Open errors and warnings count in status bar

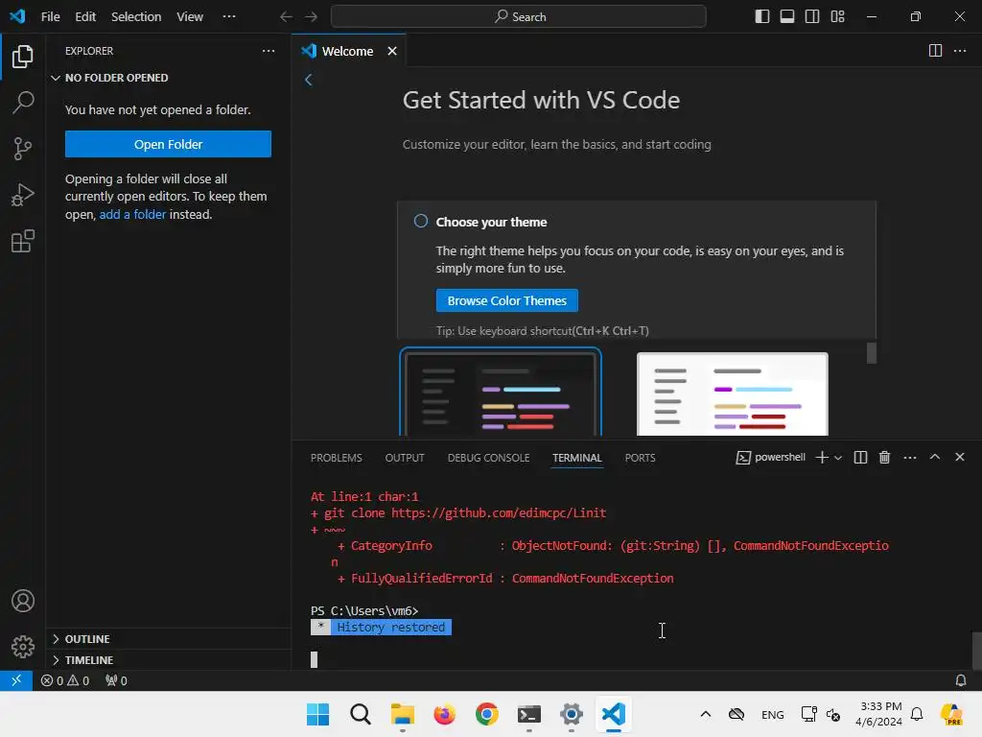point(65,680)
